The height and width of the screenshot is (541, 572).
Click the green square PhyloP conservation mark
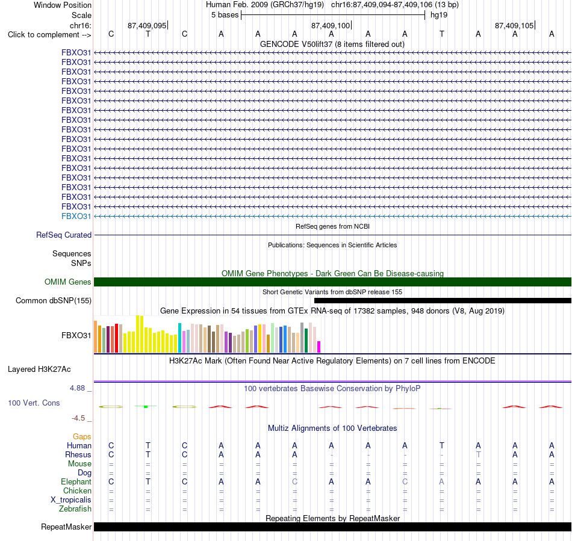point(146,406)
